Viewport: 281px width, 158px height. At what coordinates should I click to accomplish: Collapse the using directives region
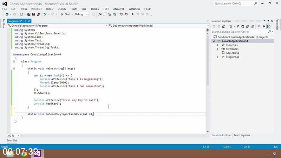[x=14, y=30]
